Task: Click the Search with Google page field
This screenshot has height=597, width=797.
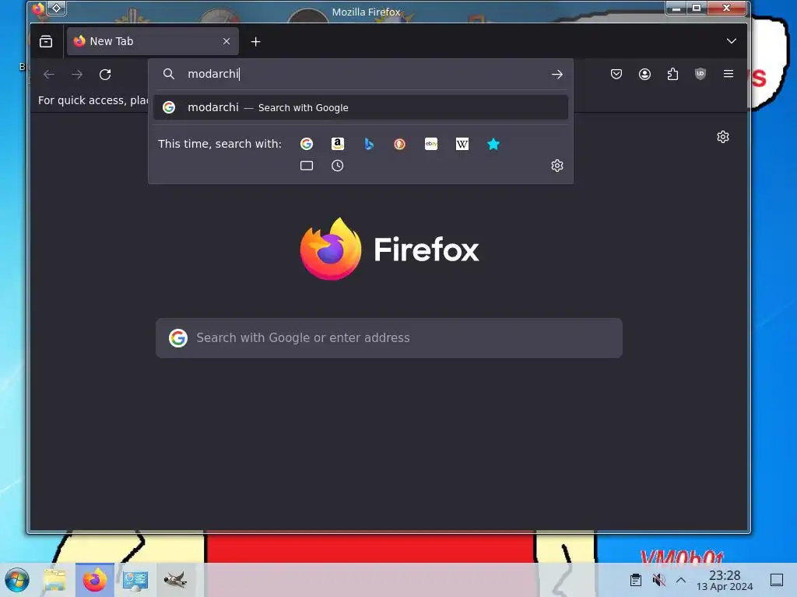Action: pyautogui.click(x=389, y=338)
